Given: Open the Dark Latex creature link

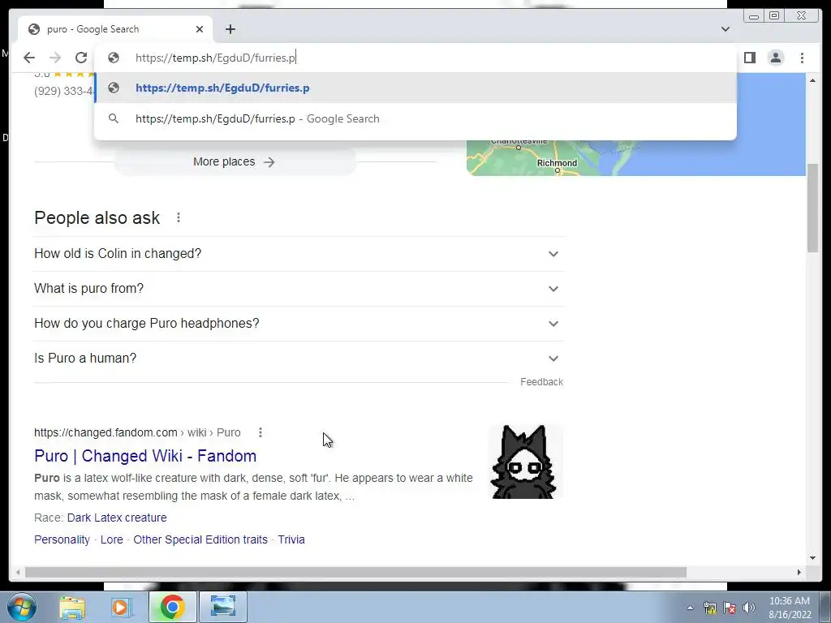Looking at the screenshot, I should coord(117,518).
